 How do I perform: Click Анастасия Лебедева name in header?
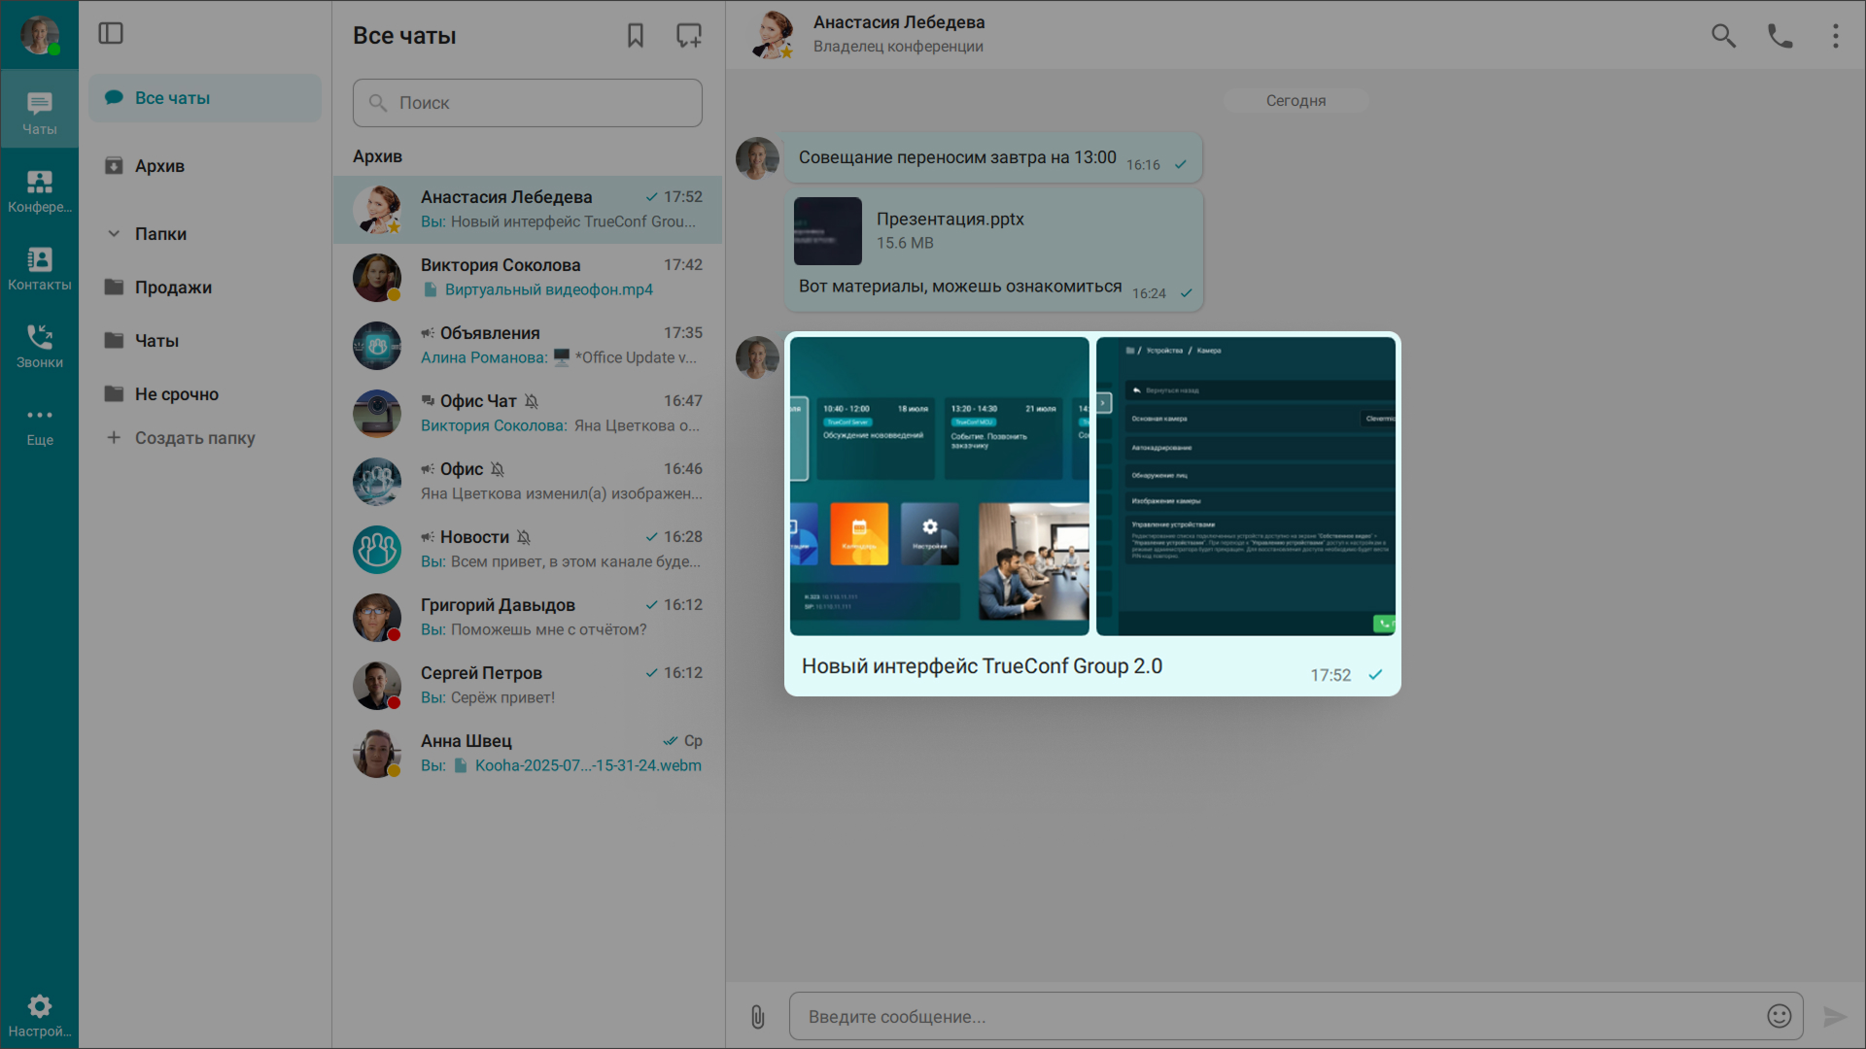pyautogui.click(x=899, y=22)
